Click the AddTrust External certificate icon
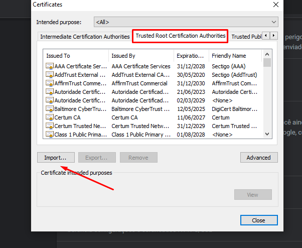 (50, 75)
